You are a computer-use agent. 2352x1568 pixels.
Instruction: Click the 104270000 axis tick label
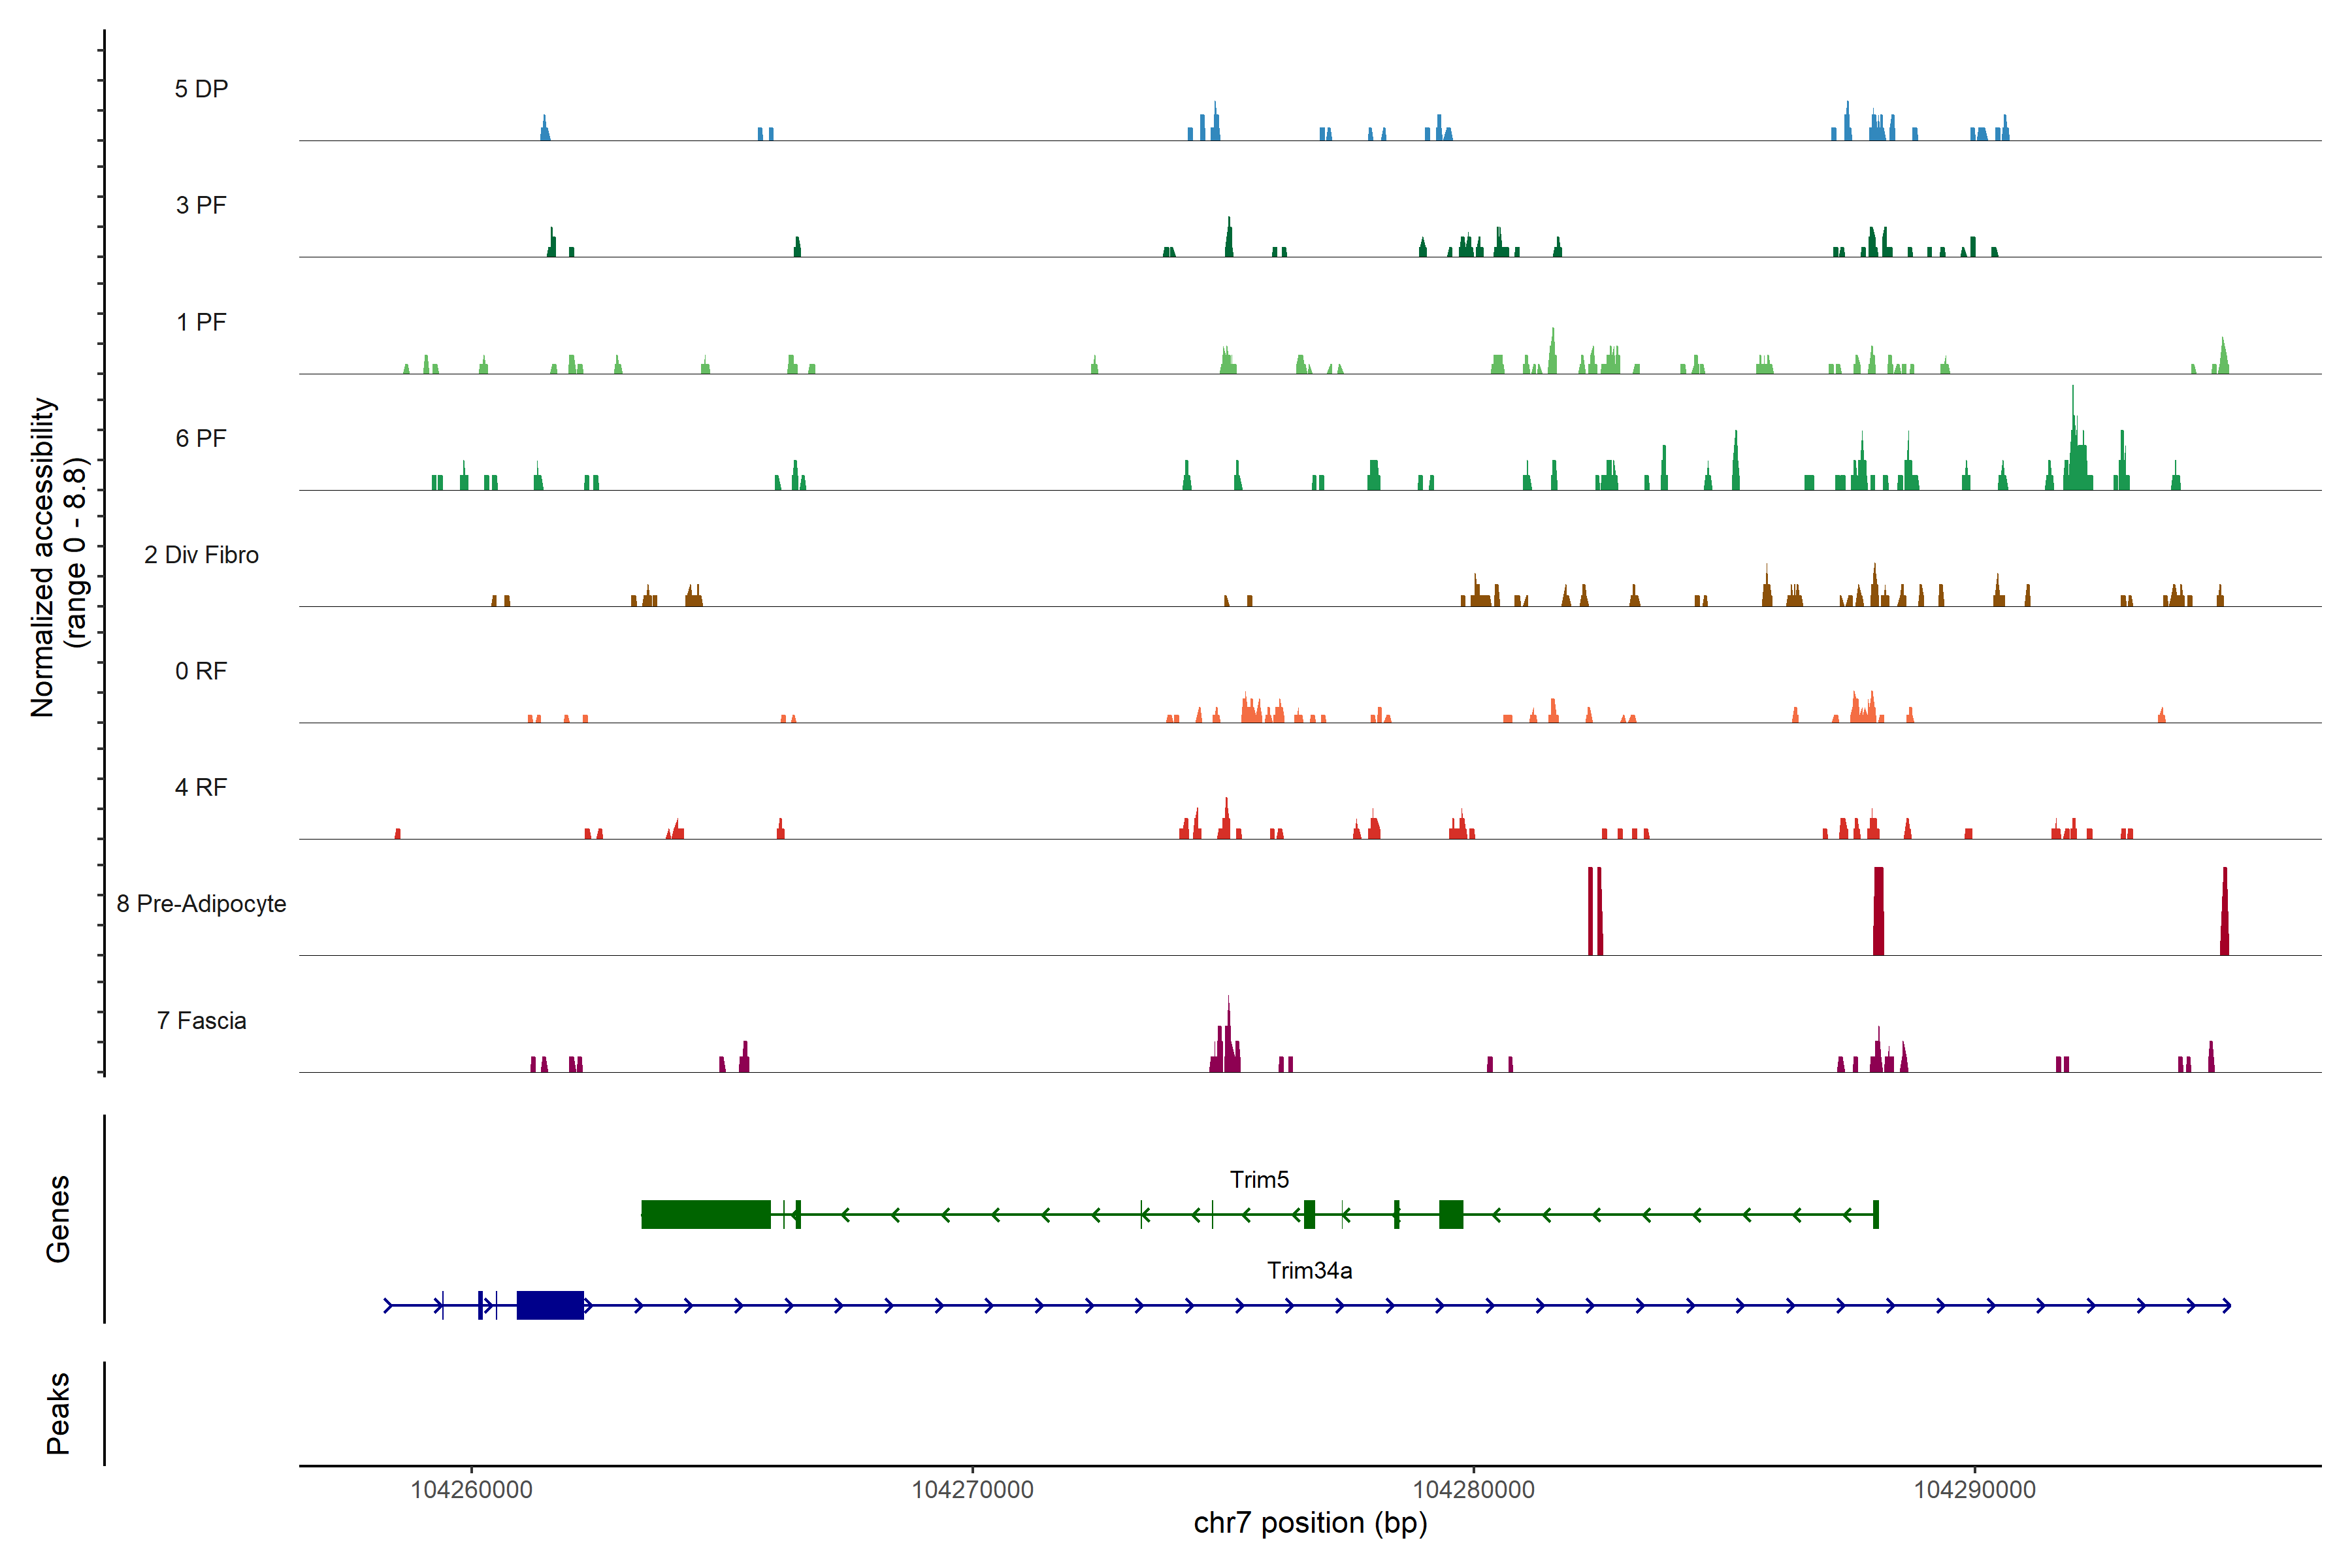[972, 1490]
